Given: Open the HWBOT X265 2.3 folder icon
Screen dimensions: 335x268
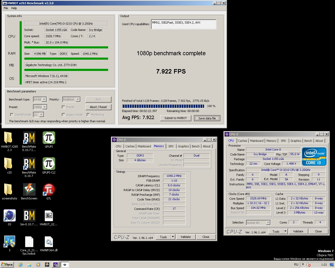Looking at the screenshot, I should click(9, 141).
